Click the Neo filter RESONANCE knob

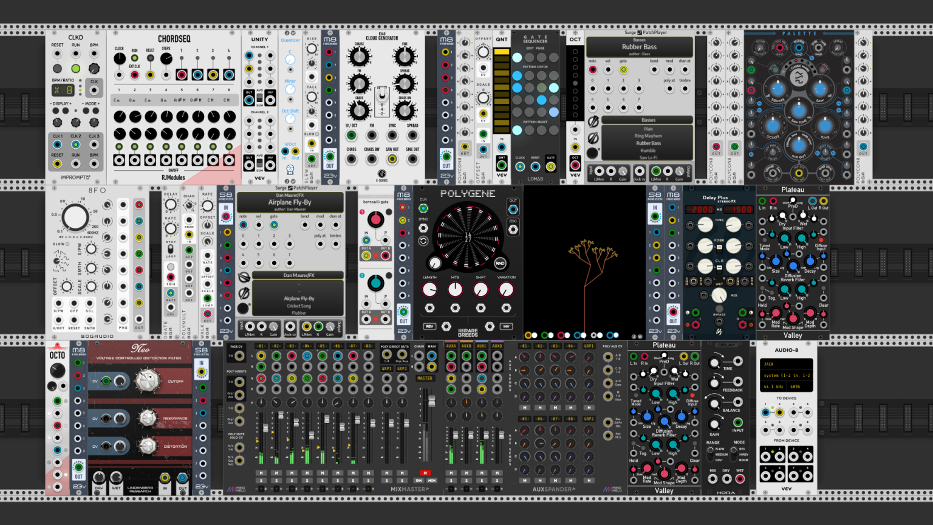coord(148,418)
